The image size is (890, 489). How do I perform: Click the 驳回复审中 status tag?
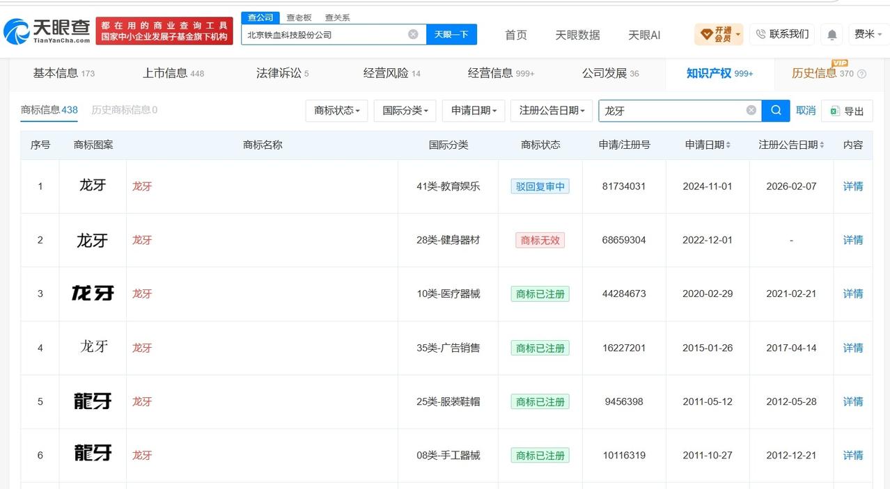tap(540, 186)
